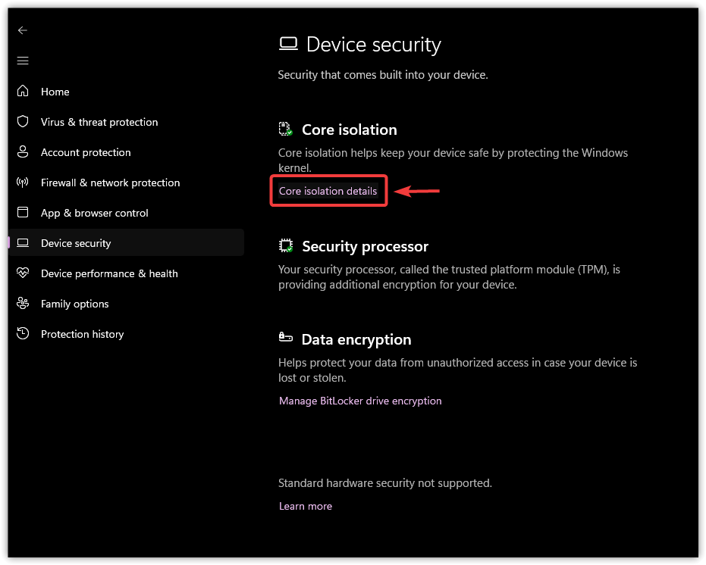706x565 pixels.
Task: Select the Virus & threat protection shield icon
Action: 23,121
